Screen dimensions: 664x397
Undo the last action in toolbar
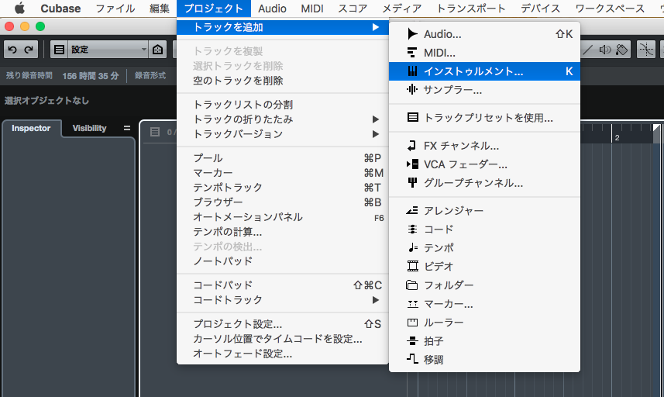point(12,50)
